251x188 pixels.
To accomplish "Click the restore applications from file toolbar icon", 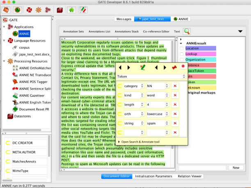I will pyautogui.click(x=6, y=10).
